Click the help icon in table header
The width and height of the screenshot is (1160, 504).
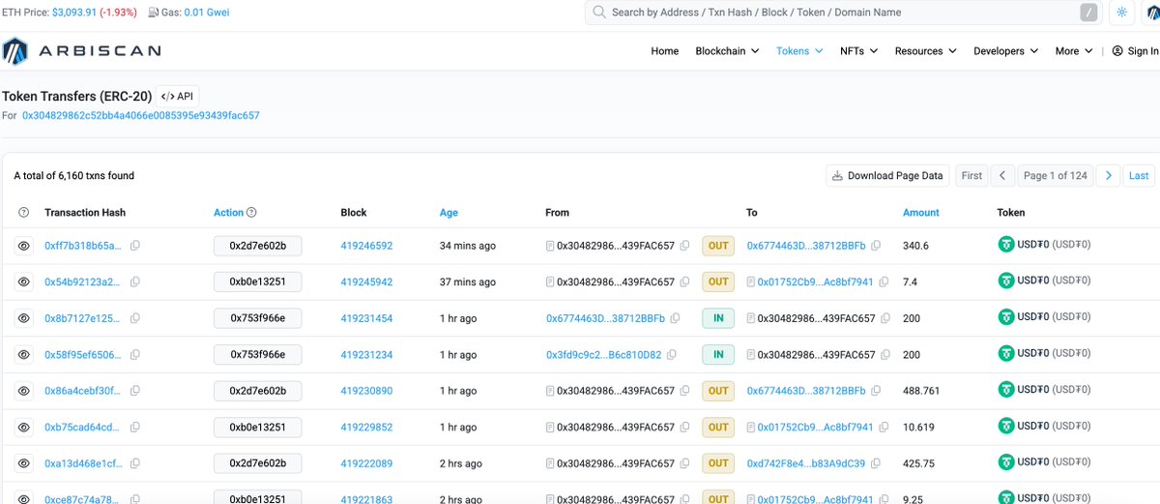[x=24, y=213]
